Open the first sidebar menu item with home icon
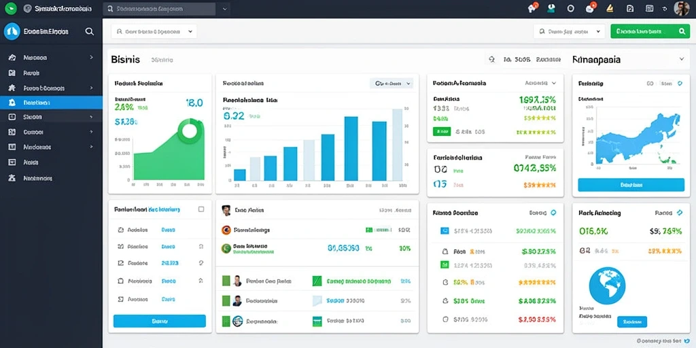The height and width of the screenshot is (348, 696). [x=51, y=57]
